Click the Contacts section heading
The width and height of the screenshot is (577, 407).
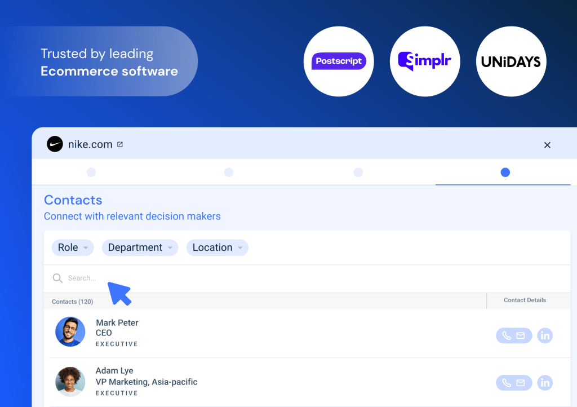point(73,200)
